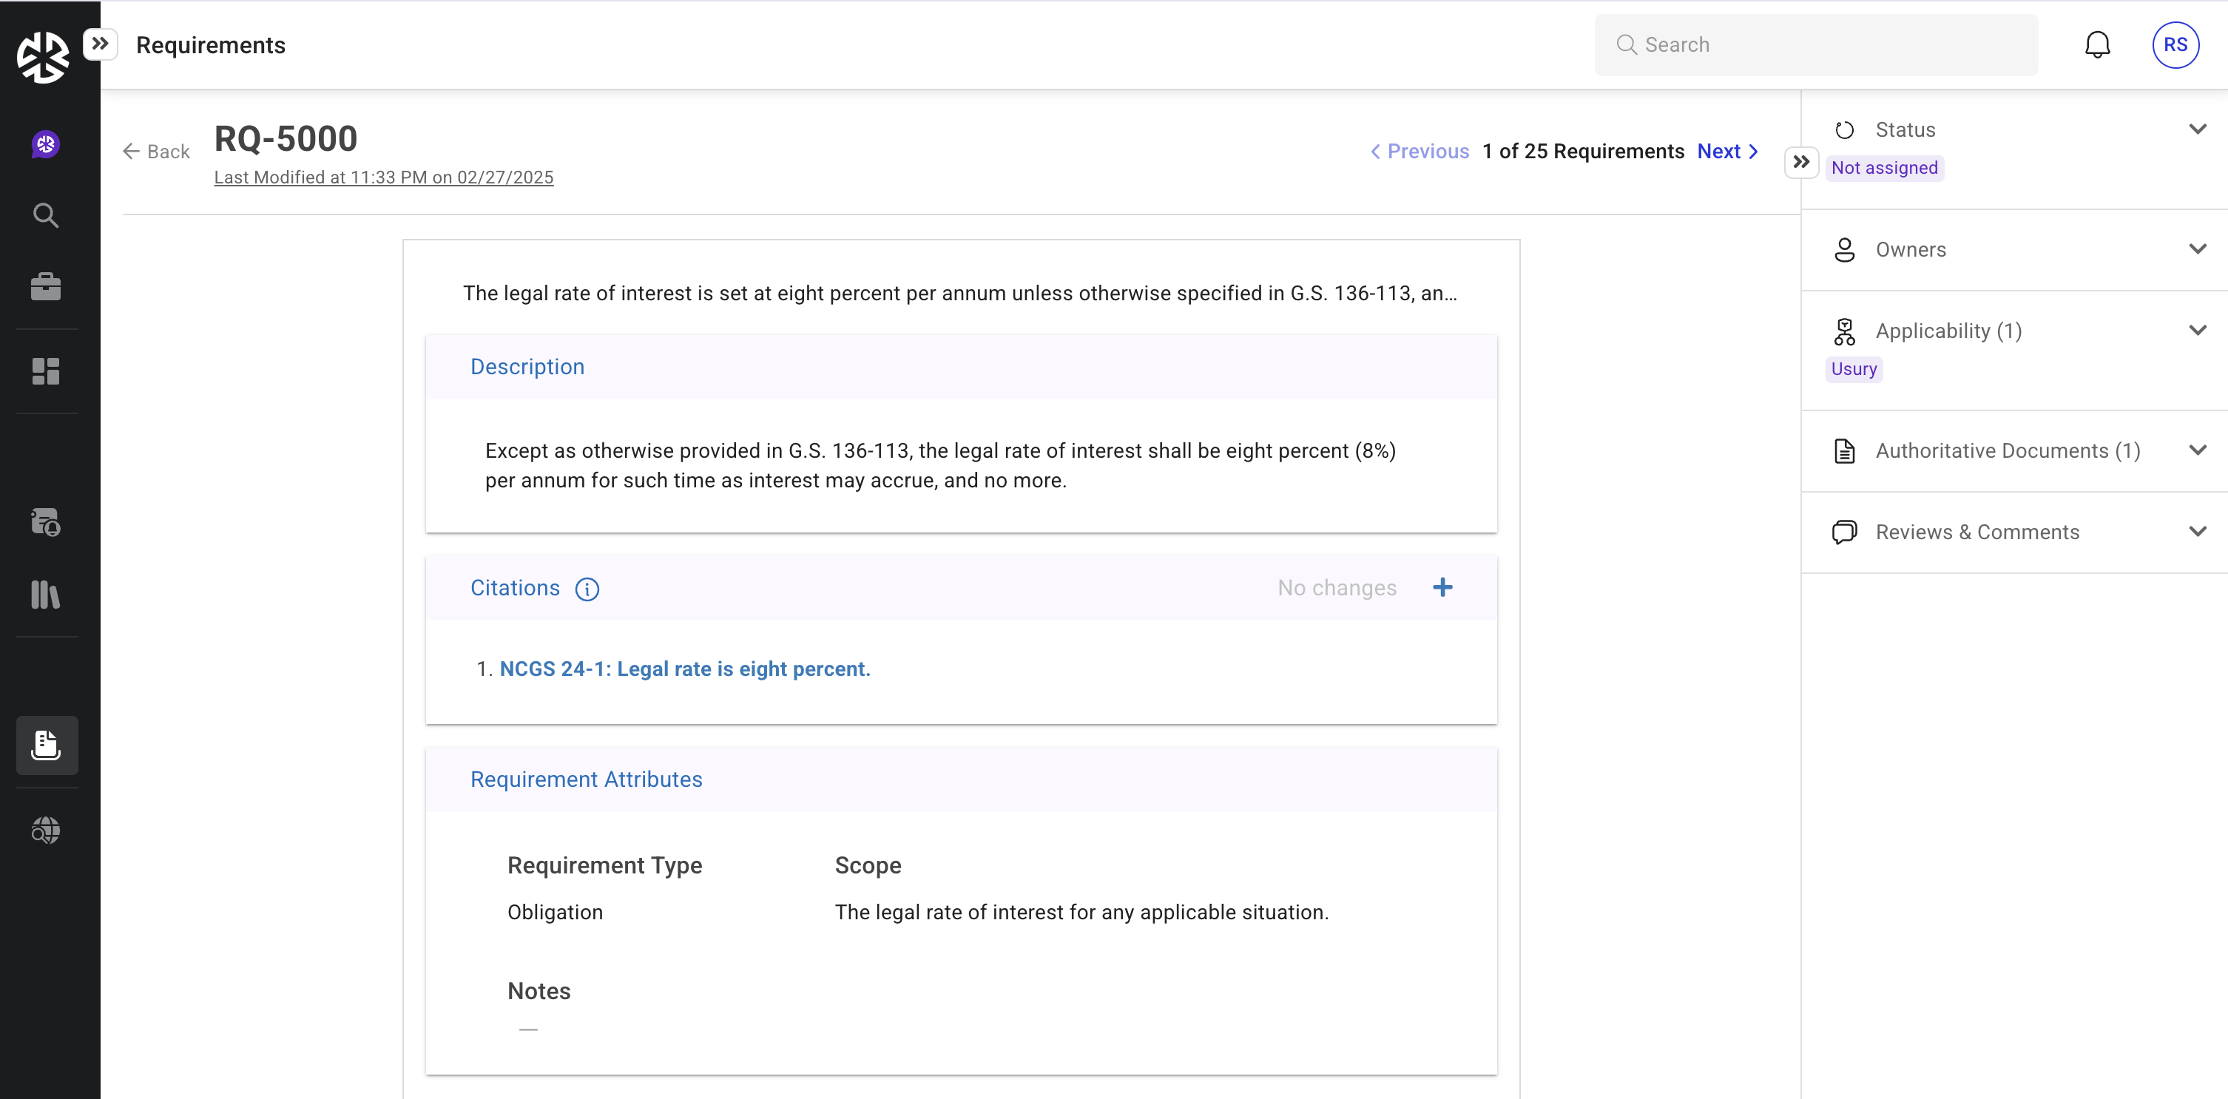Expand the left navigation sidebar

(101, 43)
